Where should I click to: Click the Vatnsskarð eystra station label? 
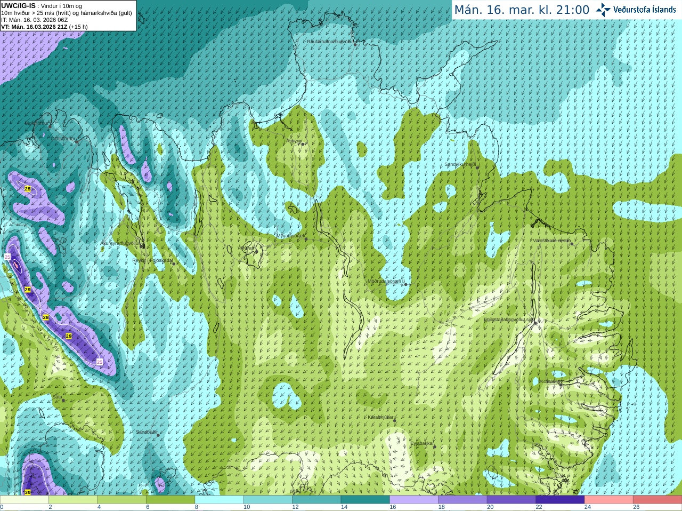(x=552, y=241)
